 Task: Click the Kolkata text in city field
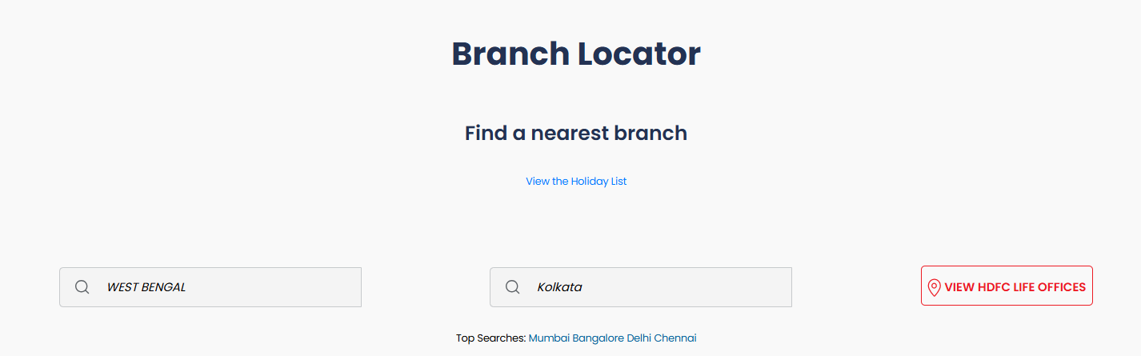tap(559, 287)
